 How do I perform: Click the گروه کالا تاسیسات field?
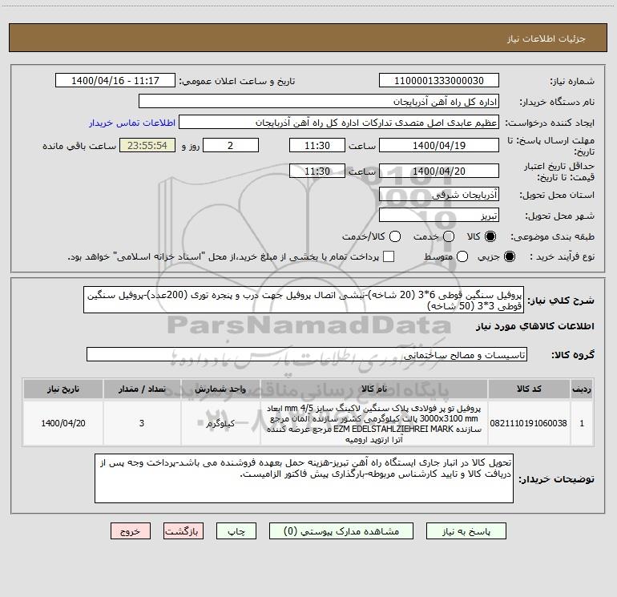(x=307, y=354)
